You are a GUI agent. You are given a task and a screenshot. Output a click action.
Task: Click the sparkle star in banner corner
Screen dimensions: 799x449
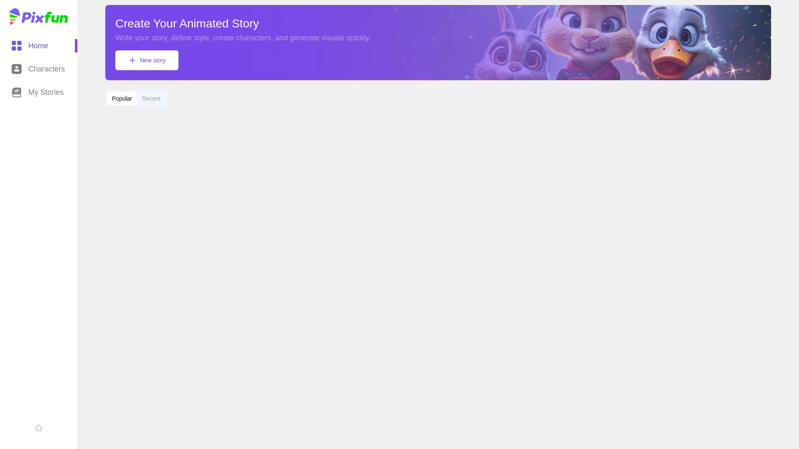point(733,71)
